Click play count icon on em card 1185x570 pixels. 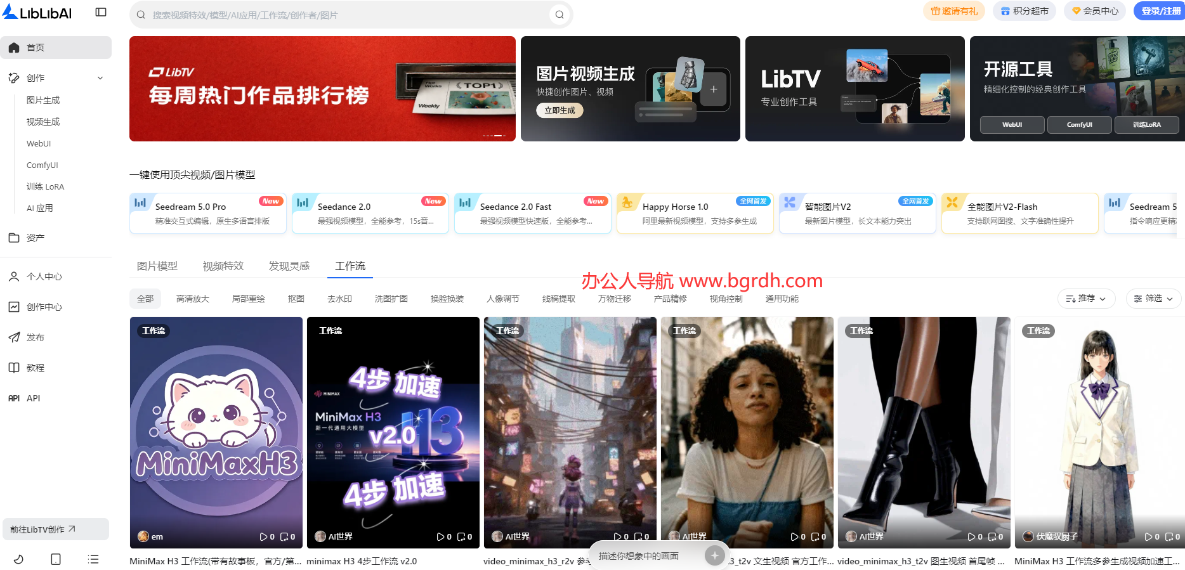(x=263, y=537)
